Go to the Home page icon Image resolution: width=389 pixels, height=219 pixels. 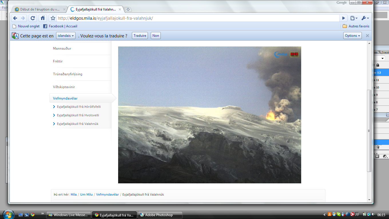(43, 18)
